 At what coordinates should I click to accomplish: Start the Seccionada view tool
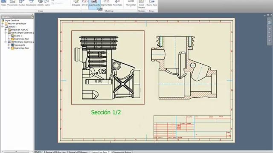(31, 3)
